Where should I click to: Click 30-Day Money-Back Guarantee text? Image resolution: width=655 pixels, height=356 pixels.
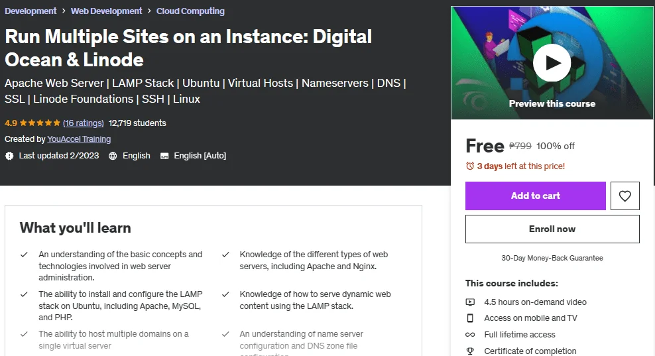[552, 259]
